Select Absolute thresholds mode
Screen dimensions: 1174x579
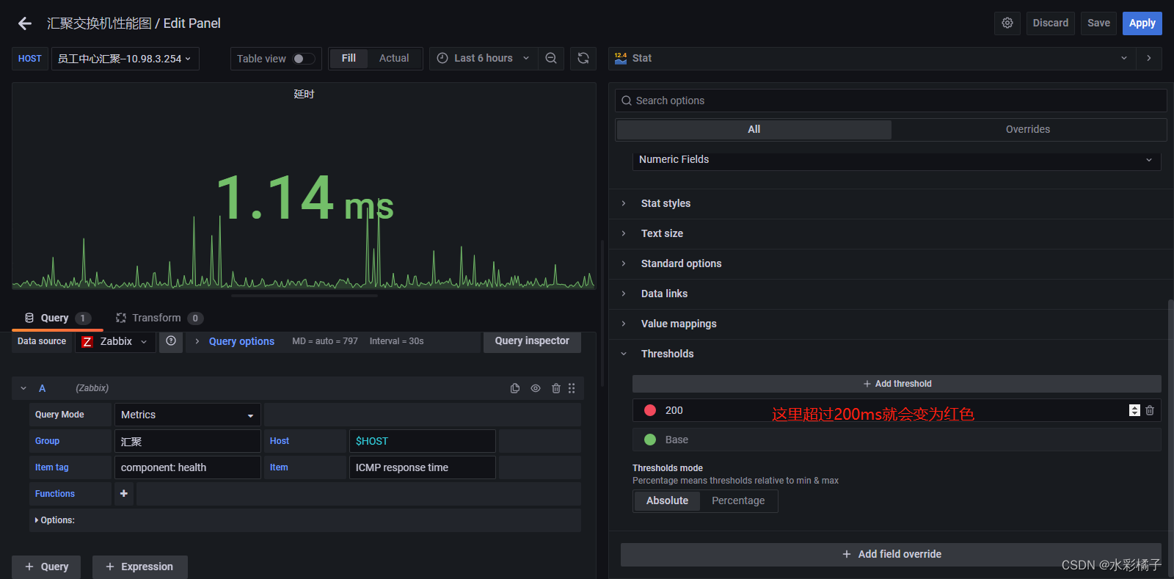pos(667,500)
